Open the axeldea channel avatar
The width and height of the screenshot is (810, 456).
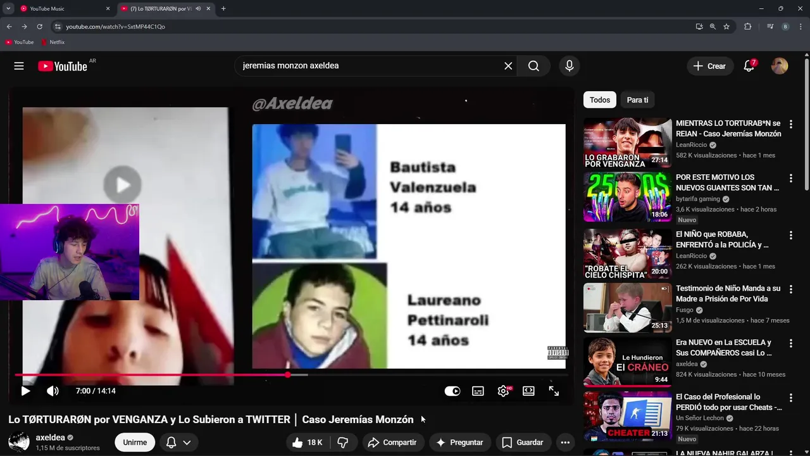tap(19, 442)
